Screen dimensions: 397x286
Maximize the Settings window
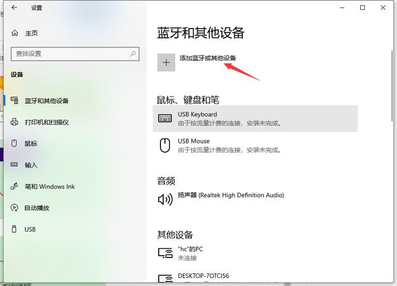pyautogui.click(x=363, y=7)
